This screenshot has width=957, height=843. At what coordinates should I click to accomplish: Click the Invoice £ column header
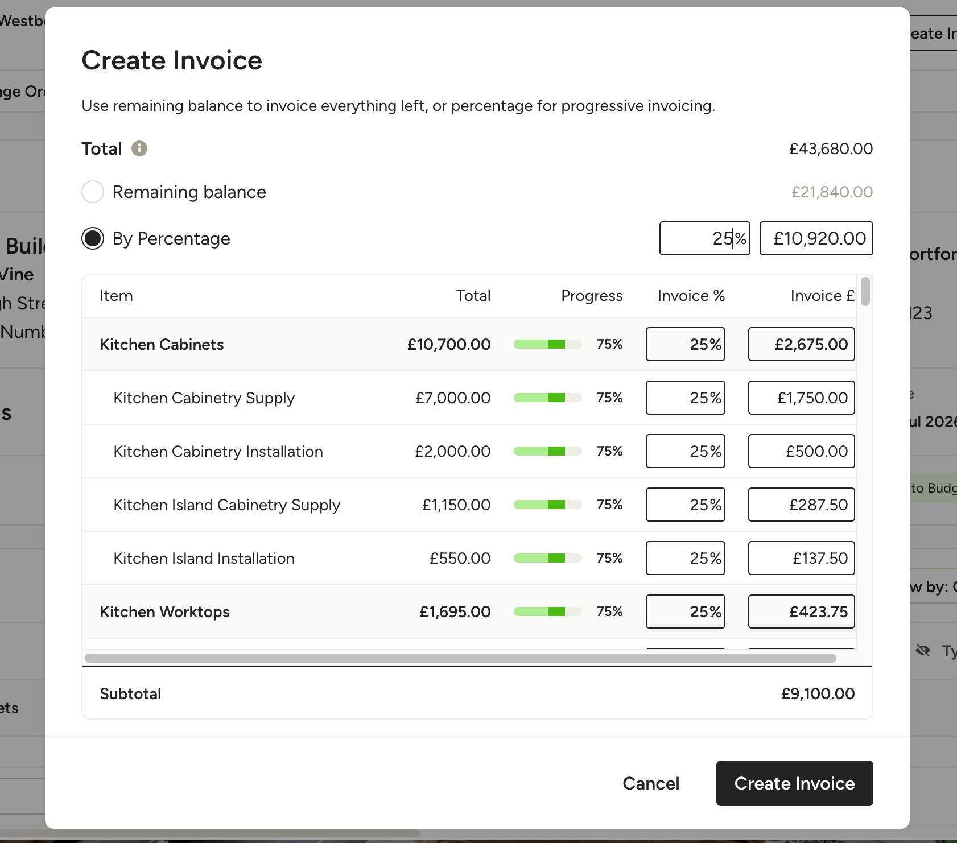point(823,296)
